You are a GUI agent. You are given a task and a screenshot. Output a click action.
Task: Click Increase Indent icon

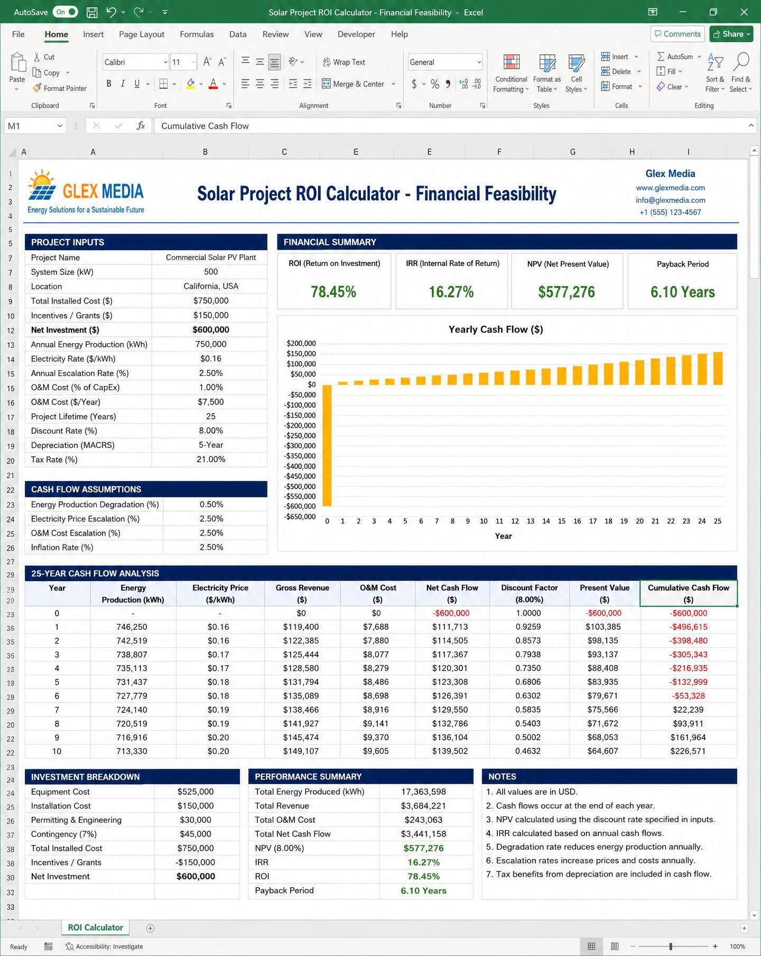coord(308,84)
